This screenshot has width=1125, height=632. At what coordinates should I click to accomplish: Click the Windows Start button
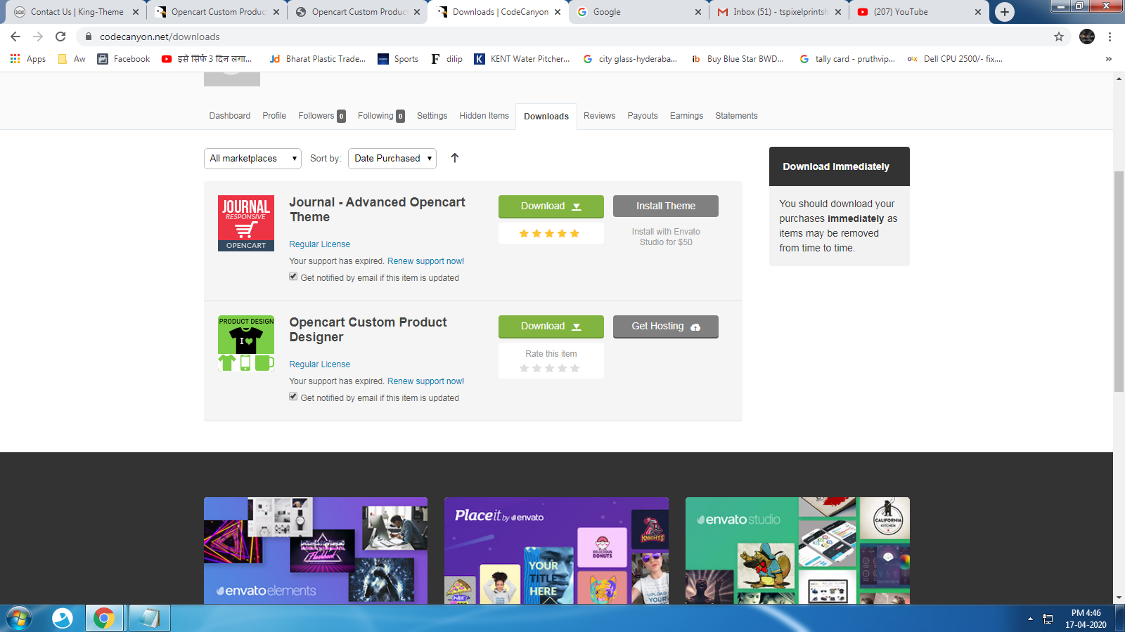[x=19, y=618]
